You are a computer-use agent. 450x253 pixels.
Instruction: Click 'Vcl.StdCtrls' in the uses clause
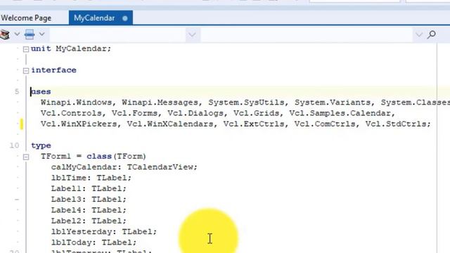[x=396, y=124]
